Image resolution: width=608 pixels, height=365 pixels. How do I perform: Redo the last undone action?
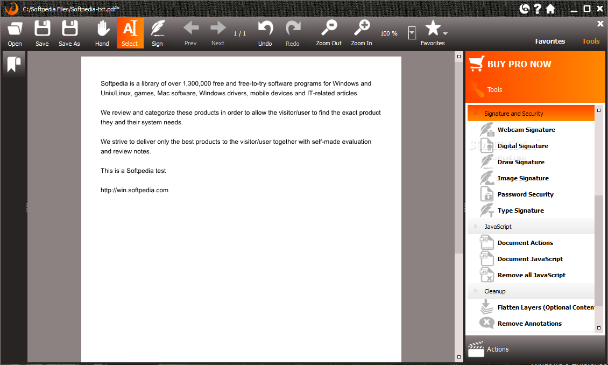[293, 33]
